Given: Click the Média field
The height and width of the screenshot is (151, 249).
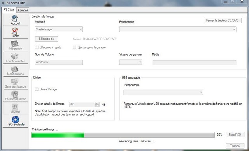Looking at the screenshot, I should 194,62.
